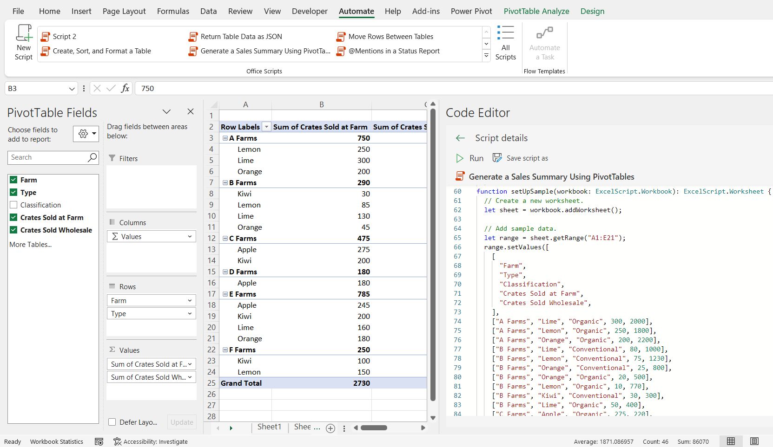Image resolution: width=773 pixels, height=447 pixels.
Task: Uncheck Crates Sold at Farm field
Action: (x=13, y=217)
